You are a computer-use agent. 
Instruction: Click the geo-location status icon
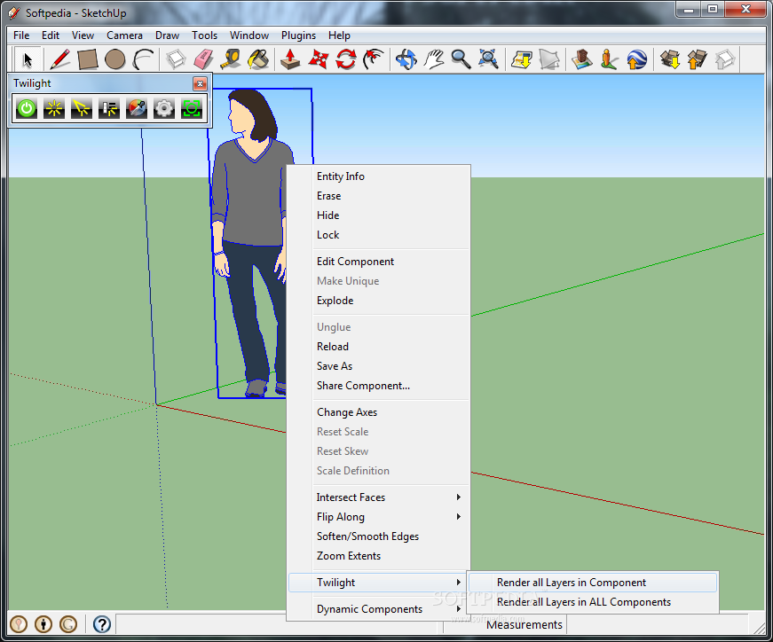pyautogui.click(x=19, y=624)
